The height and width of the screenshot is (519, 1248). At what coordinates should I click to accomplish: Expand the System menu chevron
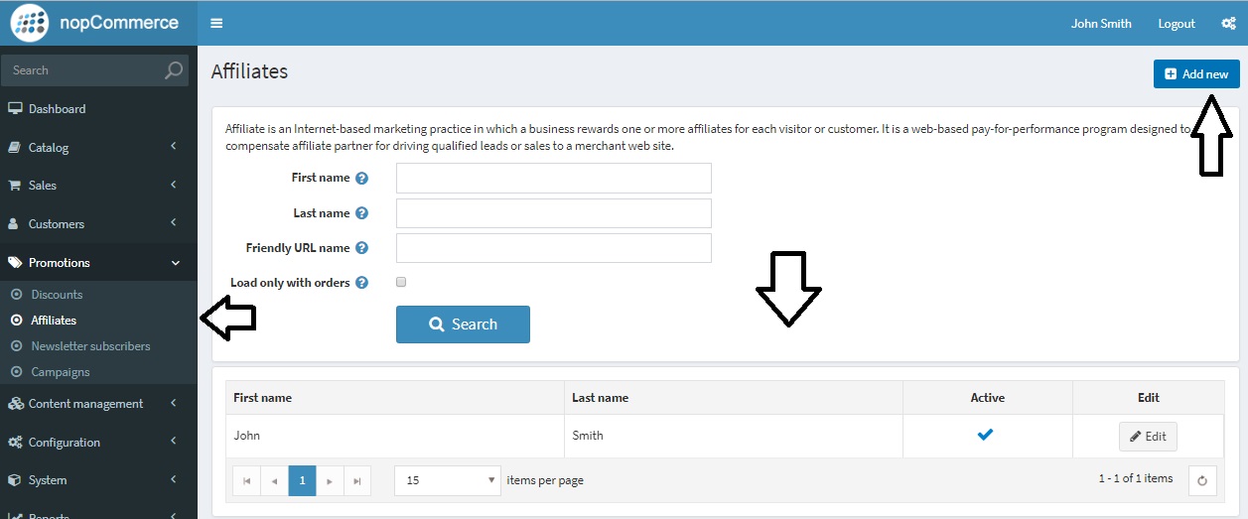click(174, 479)
